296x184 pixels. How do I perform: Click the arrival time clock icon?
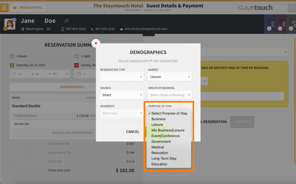coord(14,74)
